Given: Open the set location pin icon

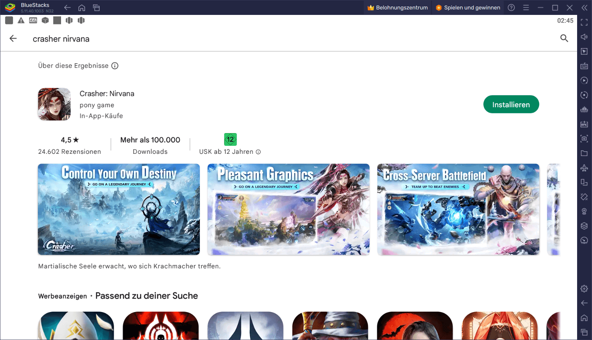Looking at the screenshot, I should tap(584, 211).
